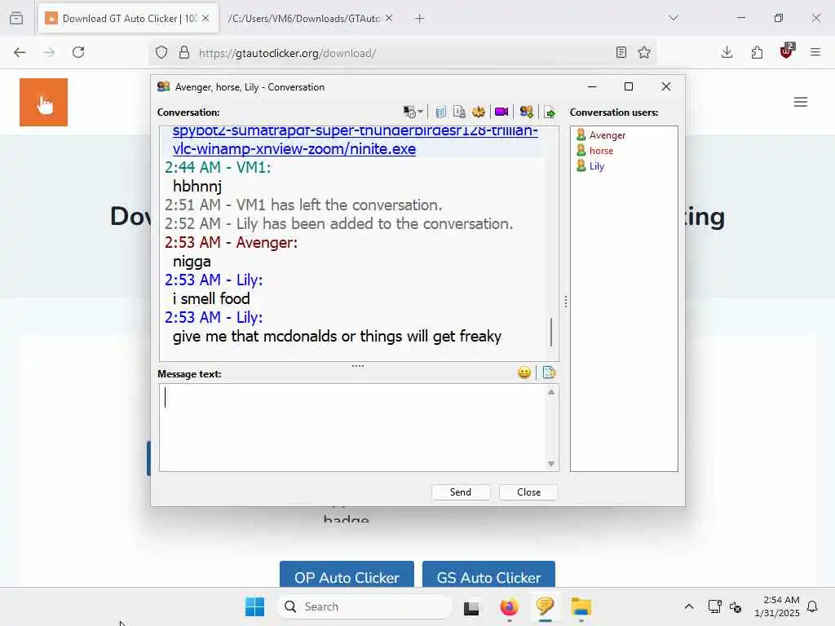This screenshot has width=835, height=626.
Task: Switch to the C:/Users/VM6/Downloads tab
Action: [304, 19]
